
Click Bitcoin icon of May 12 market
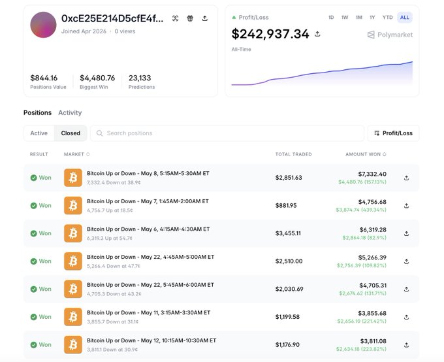73,345
